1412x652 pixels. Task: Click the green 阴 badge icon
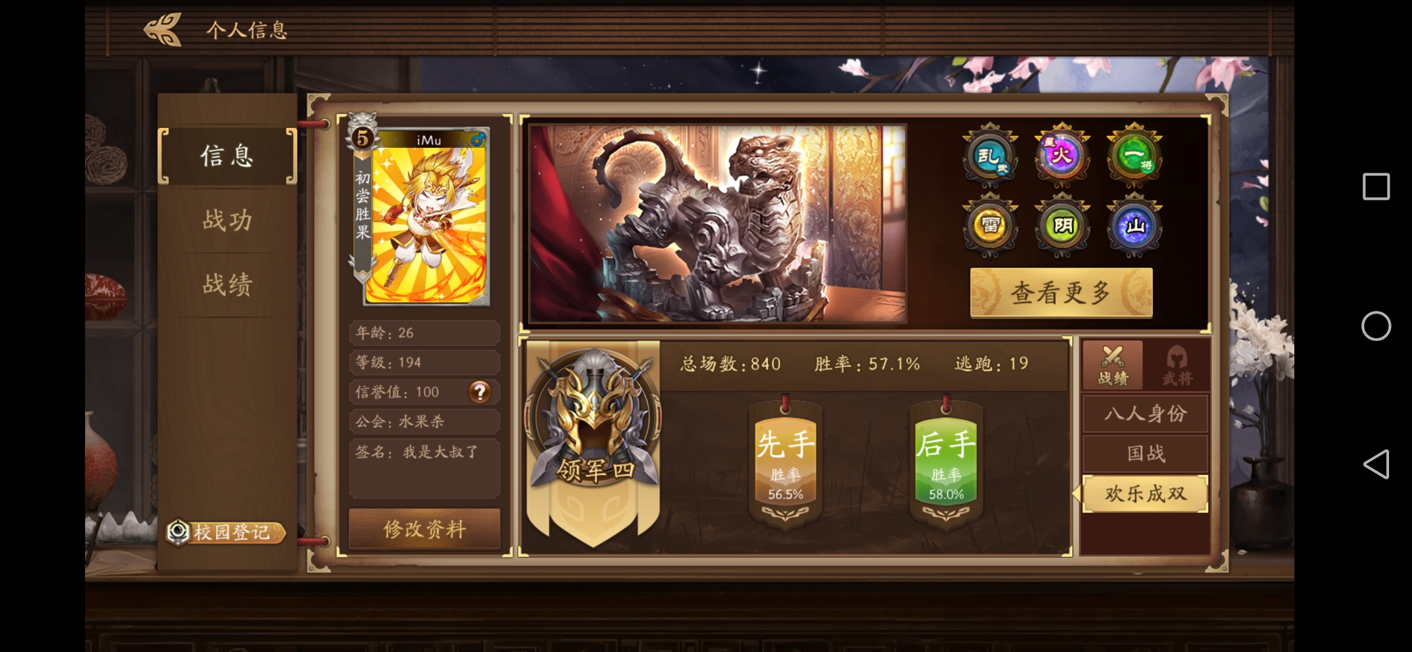[1061, 226]
